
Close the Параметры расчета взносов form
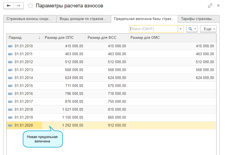click(x=218, y=5)
